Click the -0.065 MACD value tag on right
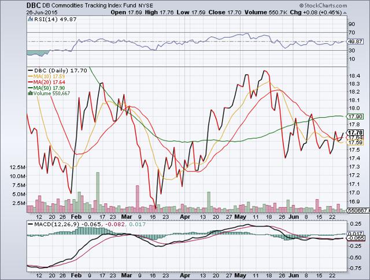 pyautogui.click(x=356, y=238)
